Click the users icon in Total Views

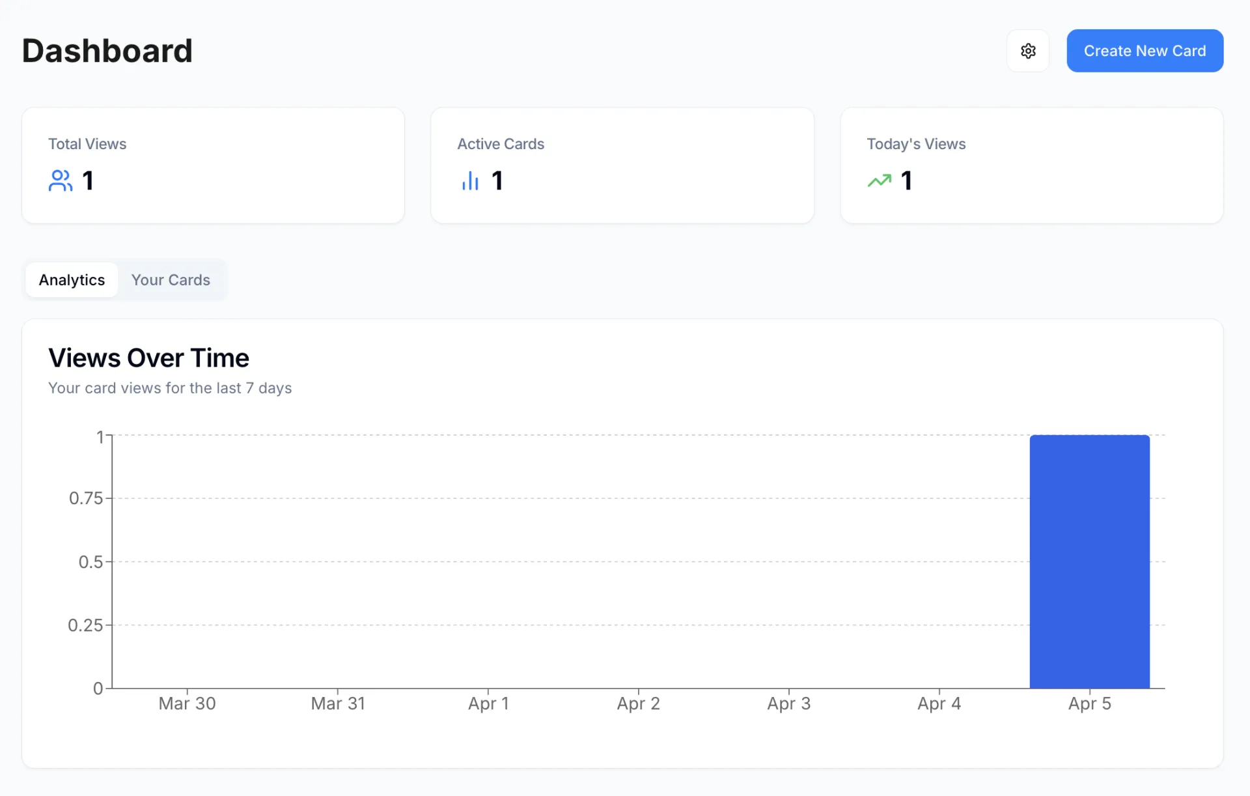click(60, 180)
